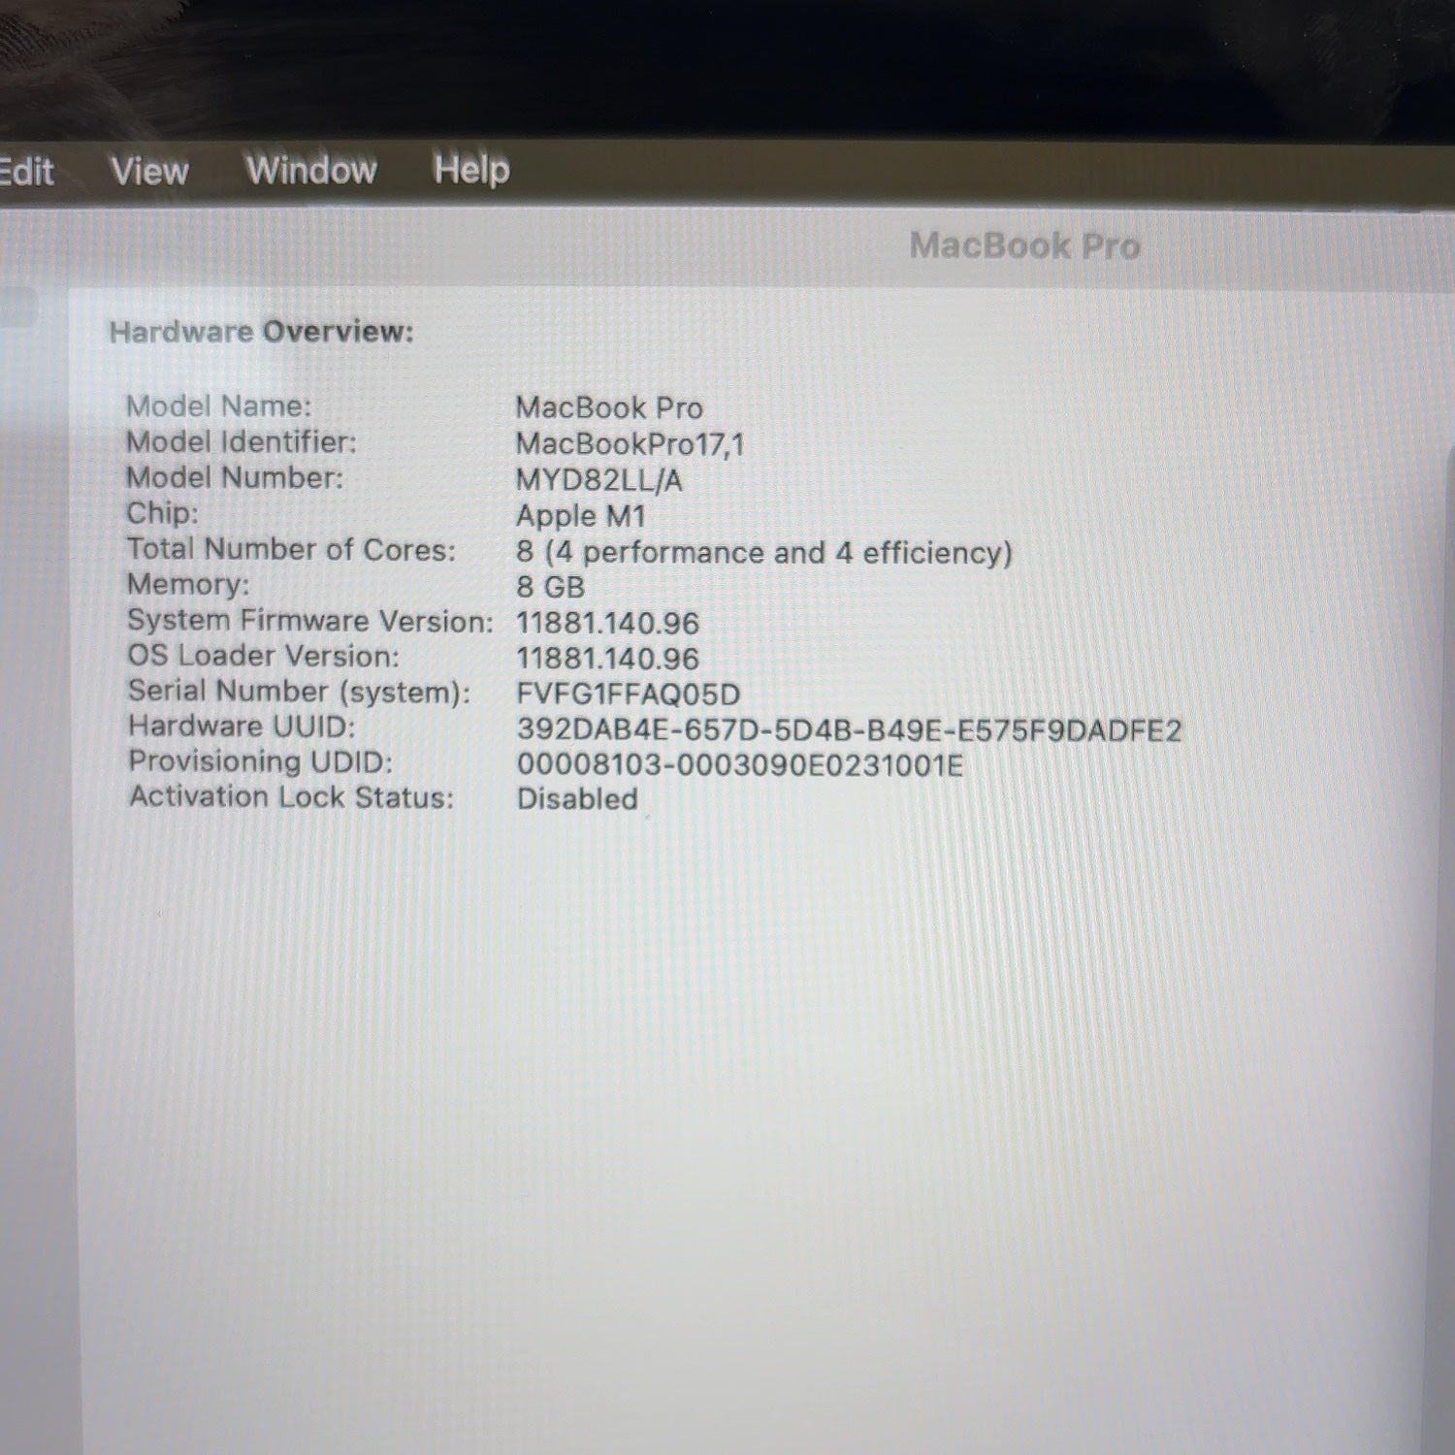This screenshot has height=1455, width=1455.
Task: Select the Disabled activation lock value
Action: [x=577, y=799]
